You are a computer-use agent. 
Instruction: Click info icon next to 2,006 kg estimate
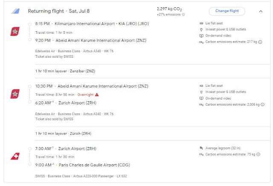coord(262,104)
